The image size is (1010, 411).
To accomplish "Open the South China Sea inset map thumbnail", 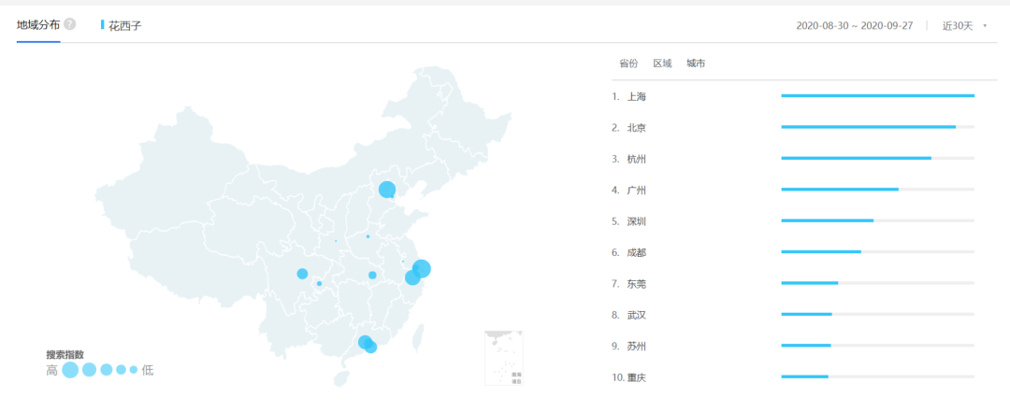I will (504, 358).
